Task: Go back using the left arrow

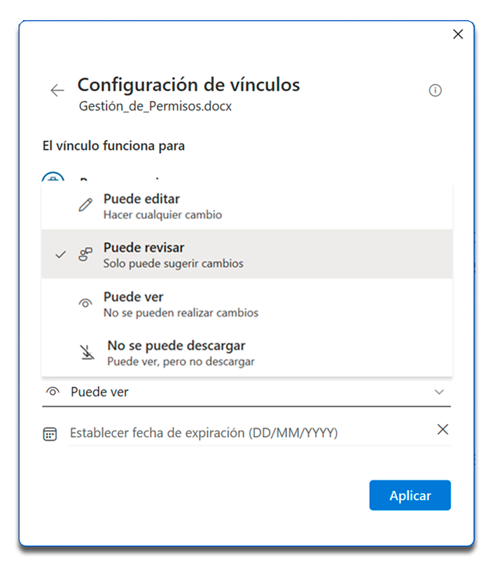Action: tap(57, 90)
